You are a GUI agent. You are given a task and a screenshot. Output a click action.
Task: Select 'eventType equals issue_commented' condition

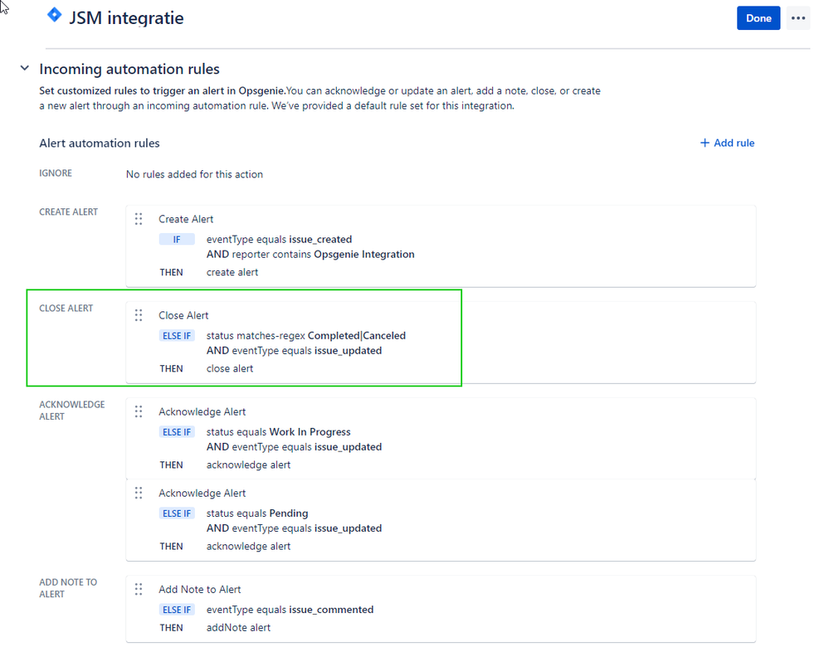(x=290, y=609)
